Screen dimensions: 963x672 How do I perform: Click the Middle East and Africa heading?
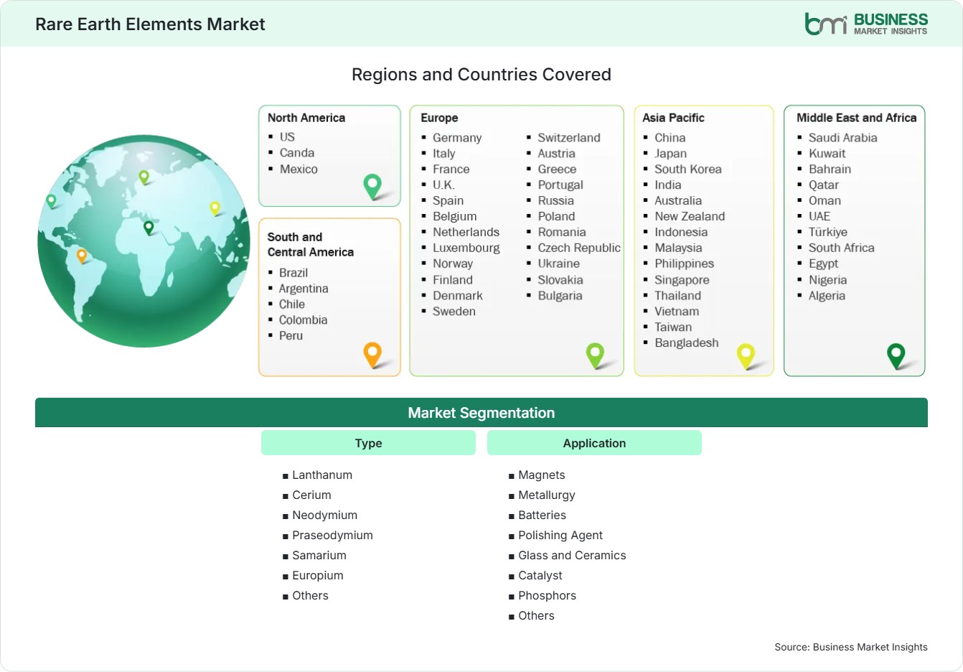pos(857,118)
